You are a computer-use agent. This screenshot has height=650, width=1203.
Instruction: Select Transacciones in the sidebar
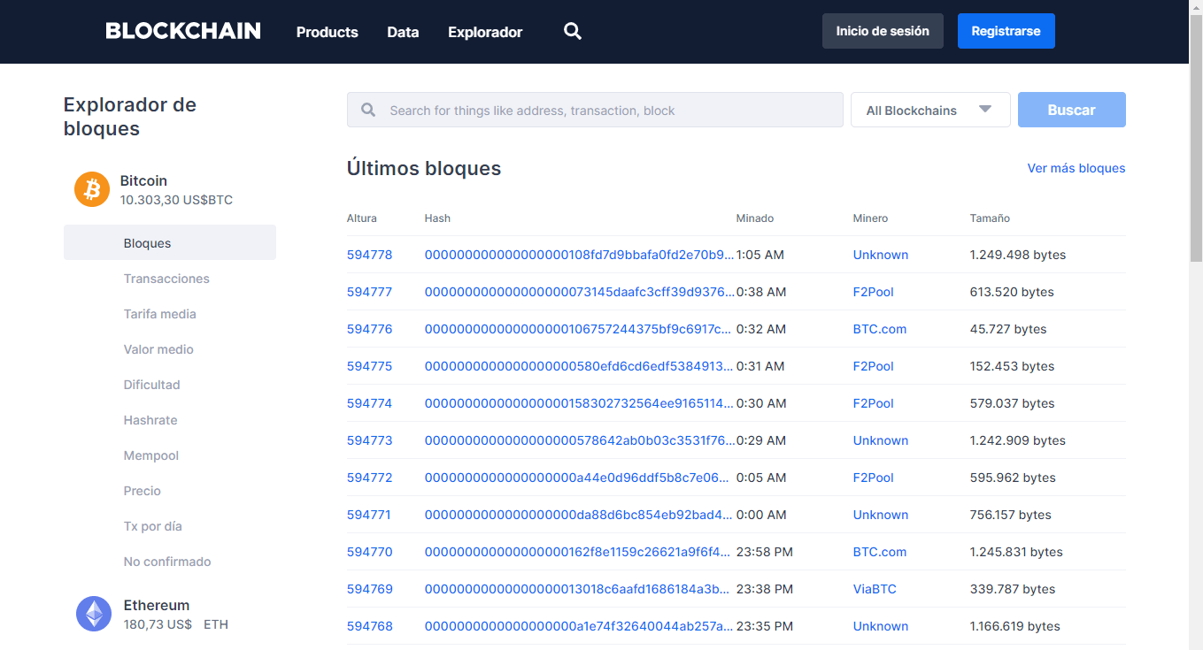[x=166, y=279]
